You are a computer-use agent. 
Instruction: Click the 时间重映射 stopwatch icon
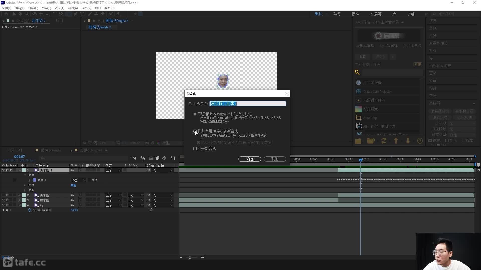click(x=29, y=210)
